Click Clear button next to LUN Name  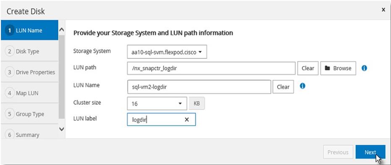[x=283, y=87]
